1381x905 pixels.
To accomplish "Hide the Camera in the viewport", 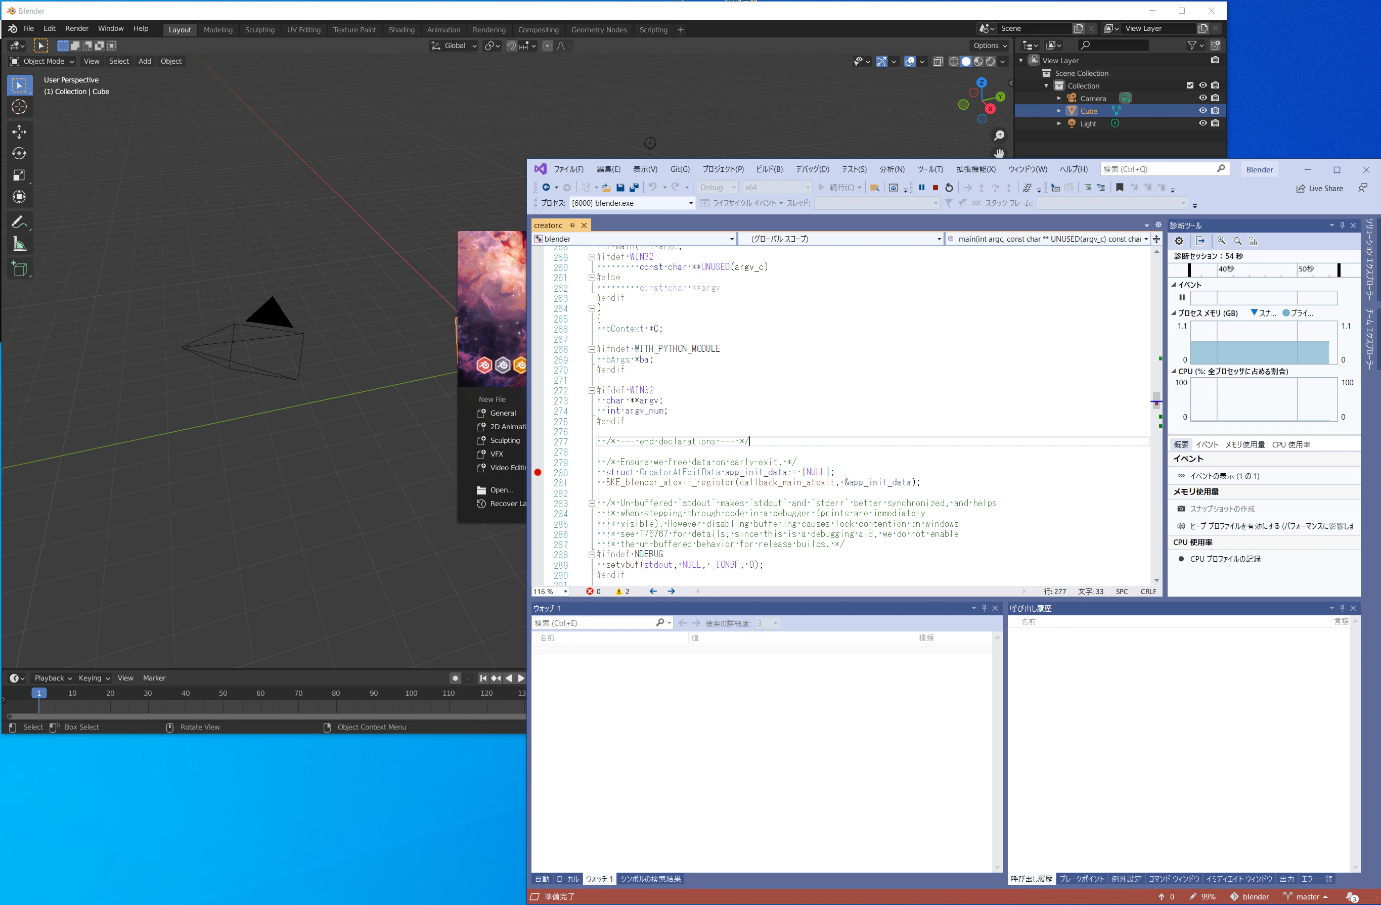I will [1203, 98].
